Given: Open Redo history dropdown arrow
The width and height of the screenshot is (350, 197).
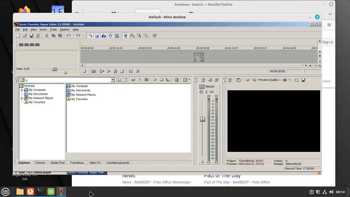Looking at the screenshot, I should pos(83,36).
